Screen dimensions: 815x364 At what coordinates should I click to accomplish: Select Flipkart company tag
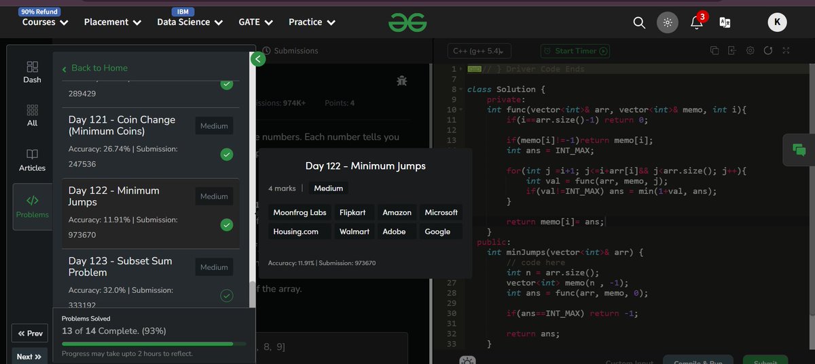tap(352, 212)
